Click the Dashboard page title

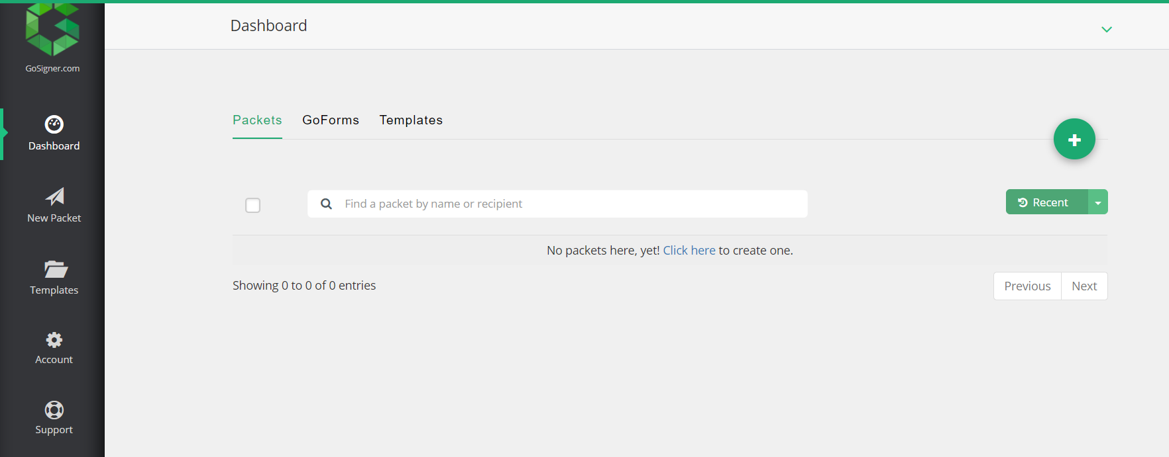(x=268, y=26)
